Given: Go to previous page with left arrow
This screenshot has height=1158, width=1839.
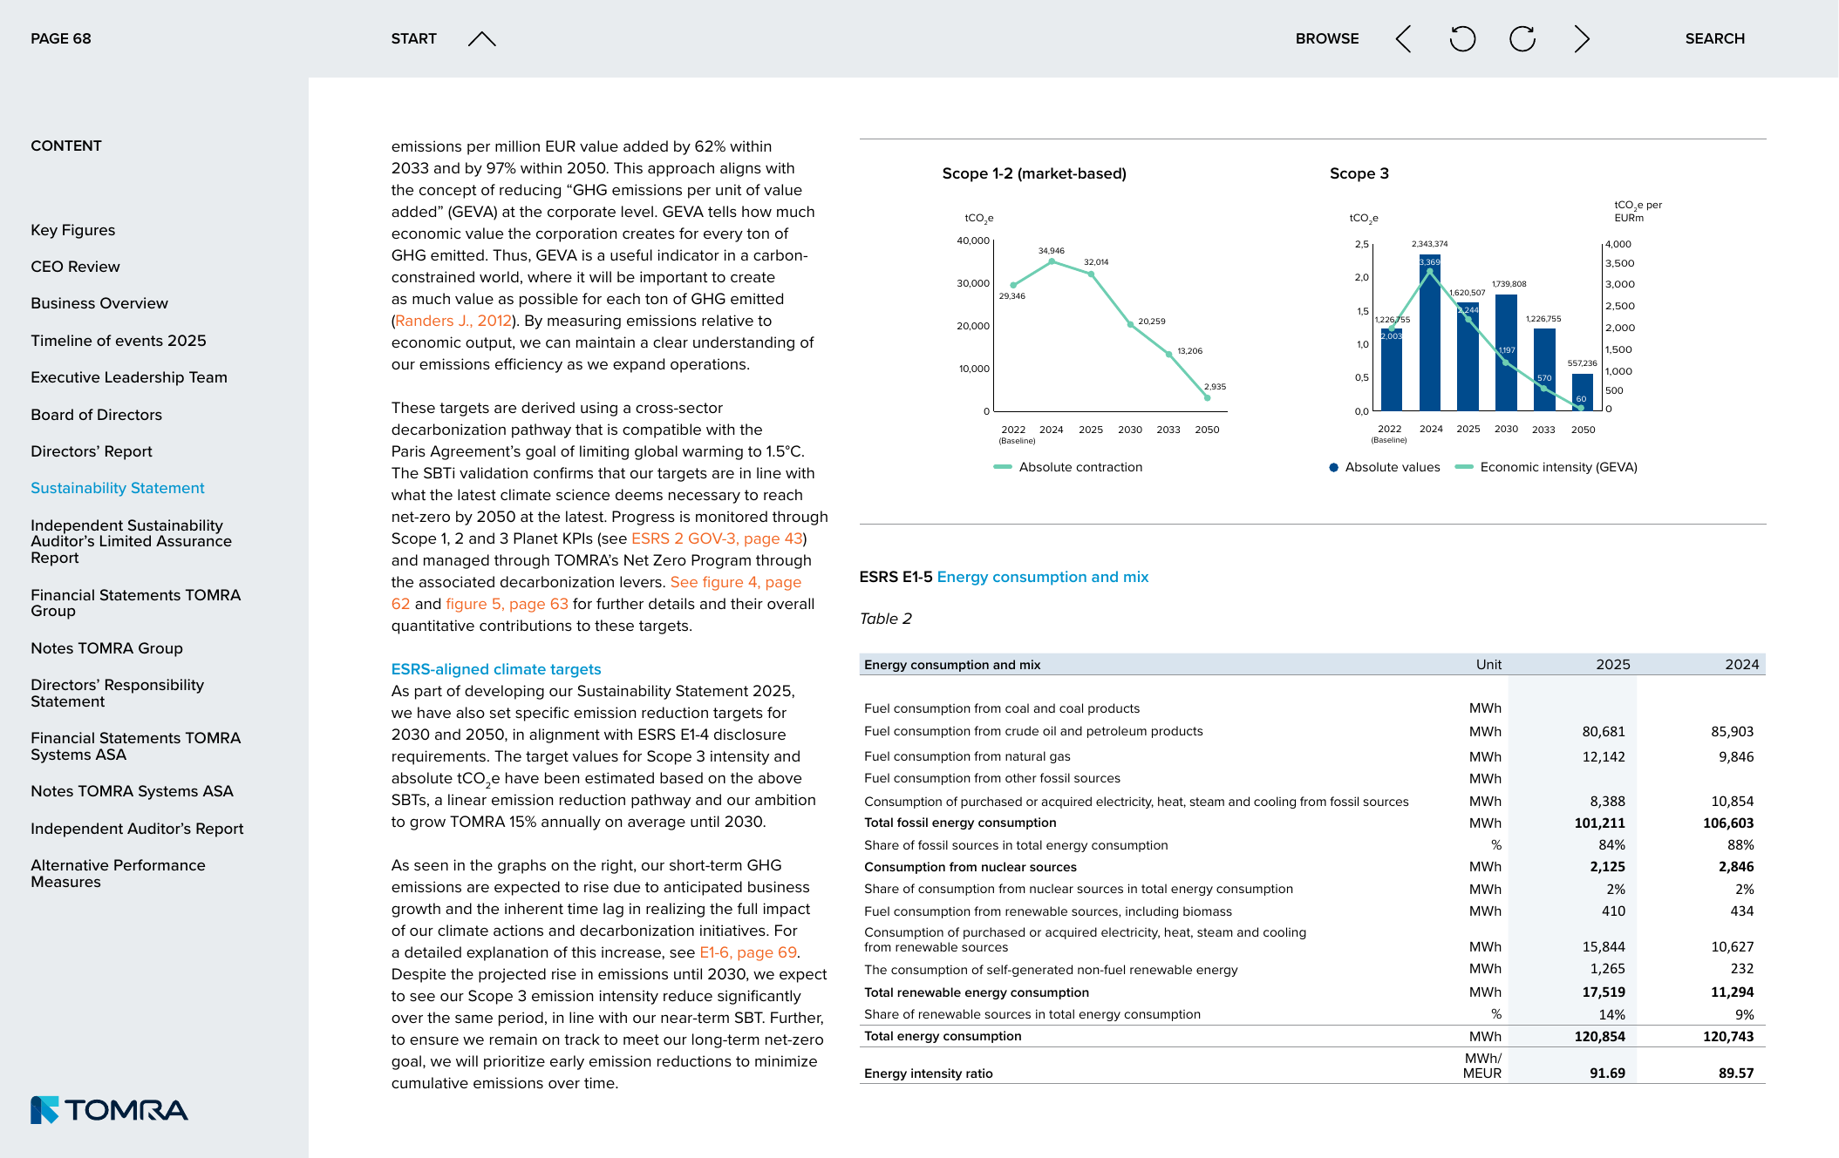Looking at the screenshot, I should 1403,38.
